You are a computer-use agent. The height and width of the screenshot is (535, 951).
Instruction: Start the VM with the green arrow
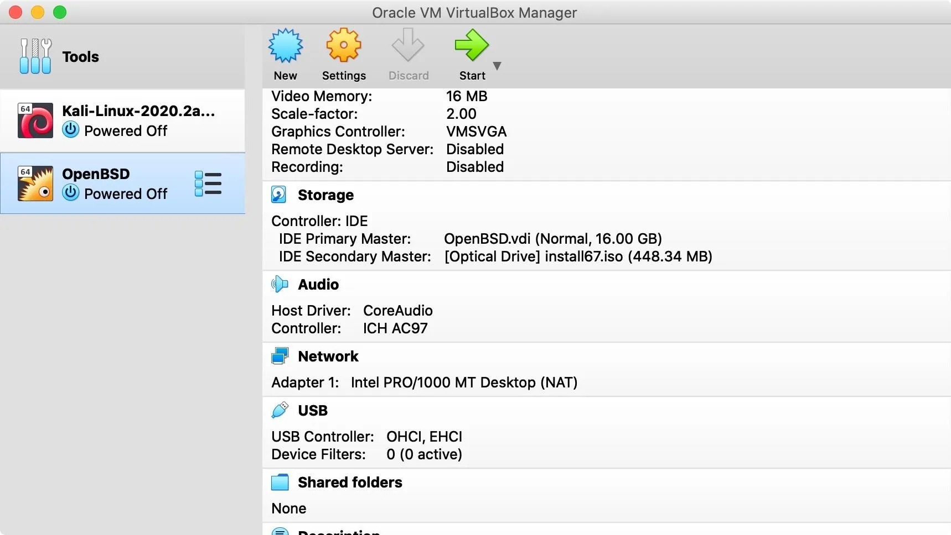click(472, 45)
